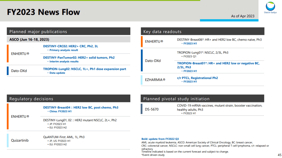
Task: Click the light blue bar beside Quizartinib
Action: coord(8,140)
